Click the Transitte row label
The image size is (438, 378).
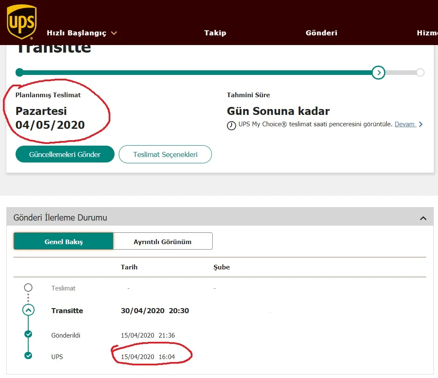67,311
